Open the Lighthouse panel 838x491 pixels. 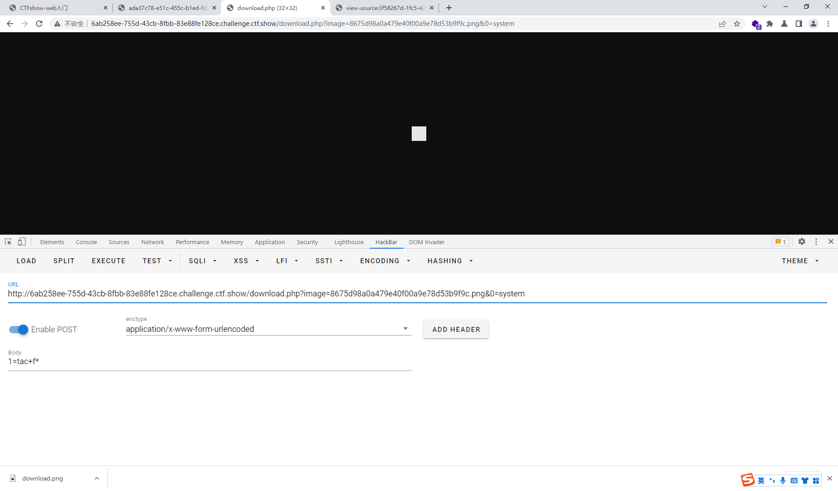[x=349, y=242]
